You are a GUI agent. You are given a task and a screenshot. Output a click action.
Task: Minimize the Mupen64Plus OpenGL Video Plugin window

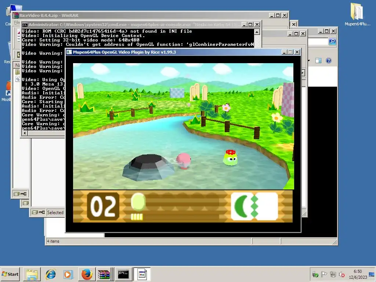285,52
